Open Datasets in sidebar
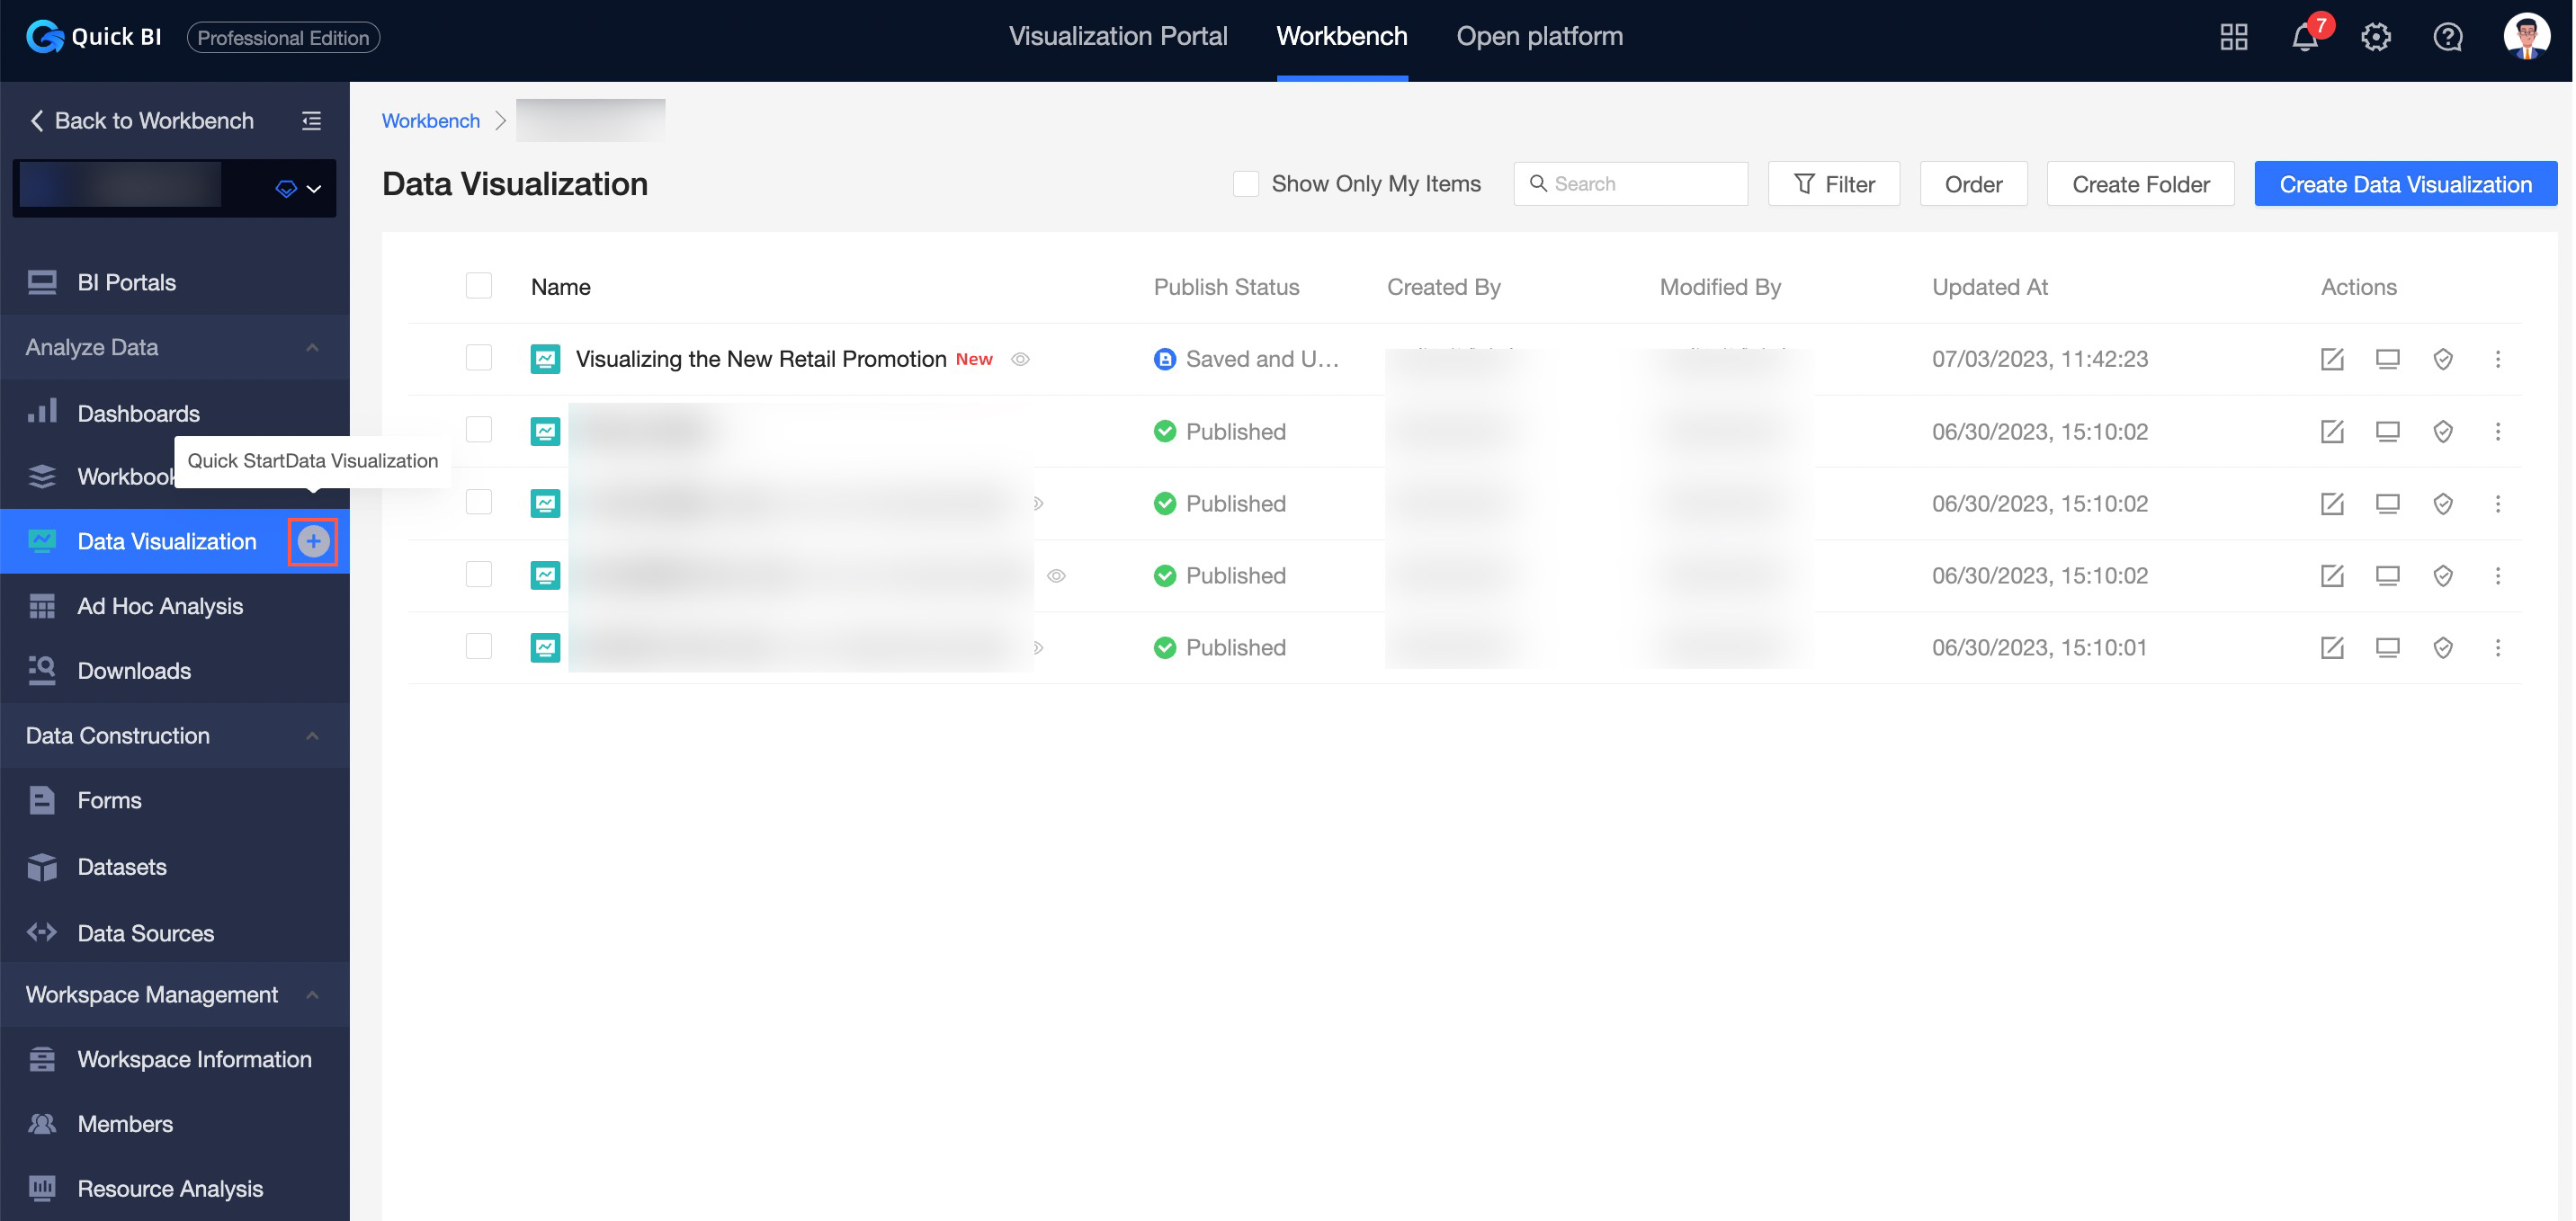 click(x=175, y=867)
